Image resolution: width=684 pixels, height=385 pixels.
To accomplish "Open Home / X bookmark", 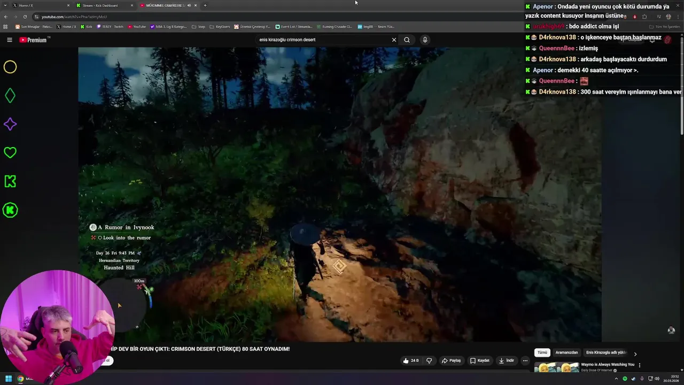I will point(66,26).
